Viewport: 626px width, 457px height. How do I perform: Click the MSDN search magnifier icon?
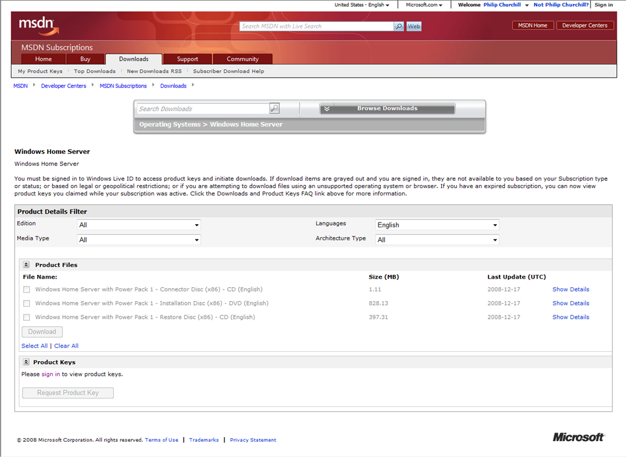pos(399,26)
